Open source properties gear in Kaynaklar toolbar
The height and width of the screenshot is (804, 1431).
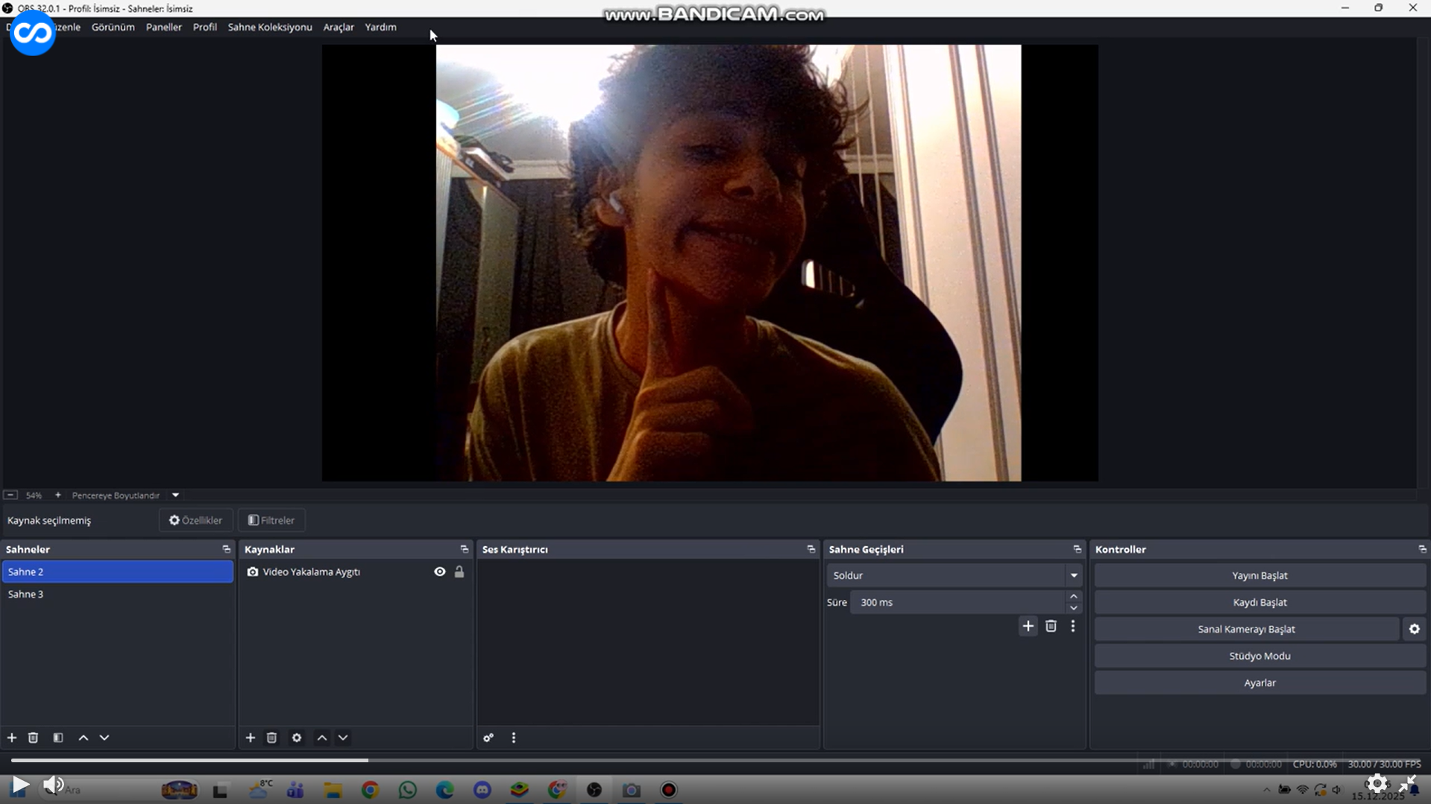[297, 738]
